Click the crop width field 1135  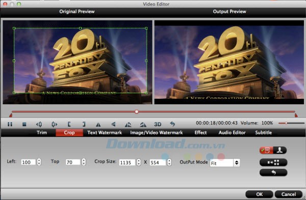[127, 162]
